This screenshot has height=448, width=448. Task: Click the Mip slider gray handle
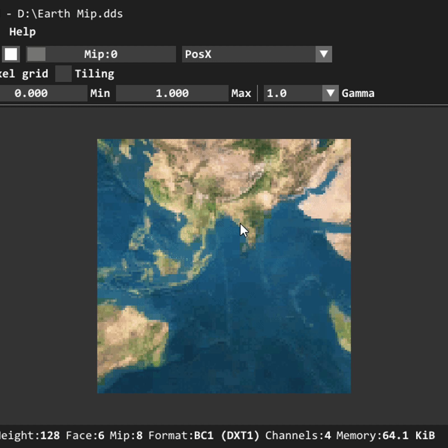click(x=36, y=54)
